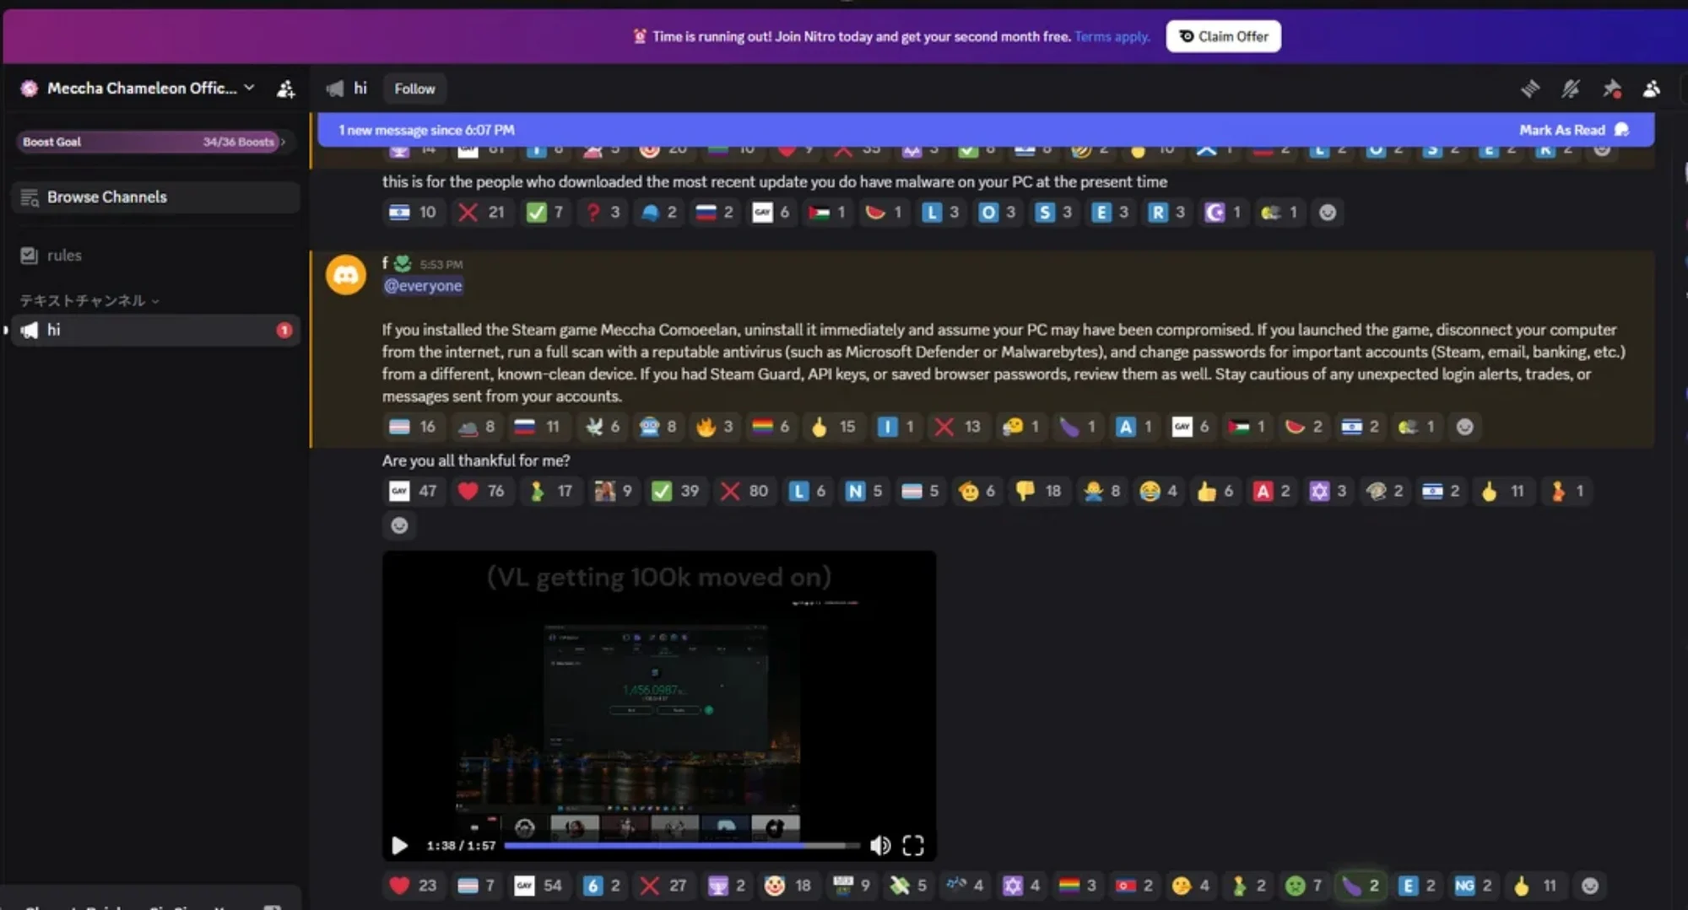This screenshot has width=1688, height=910.
Task: Add a reaction below the thankful message
Action: (399, 525)
